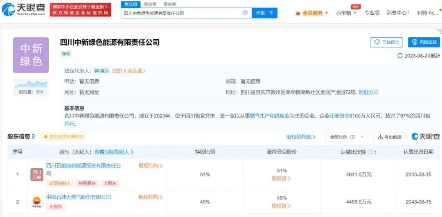Click the 持股比例 column header

coord(205,152)
